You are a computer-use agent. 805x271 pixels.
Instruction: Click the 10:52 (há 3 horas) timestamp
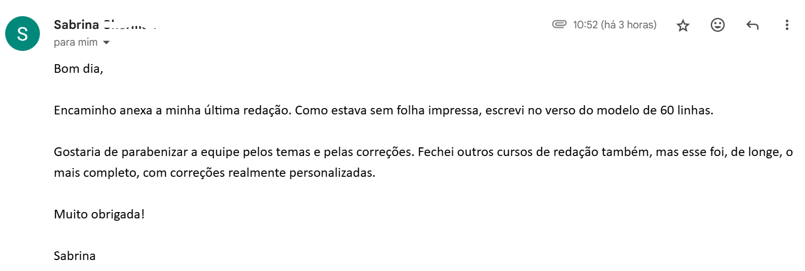tap(614, 25)
